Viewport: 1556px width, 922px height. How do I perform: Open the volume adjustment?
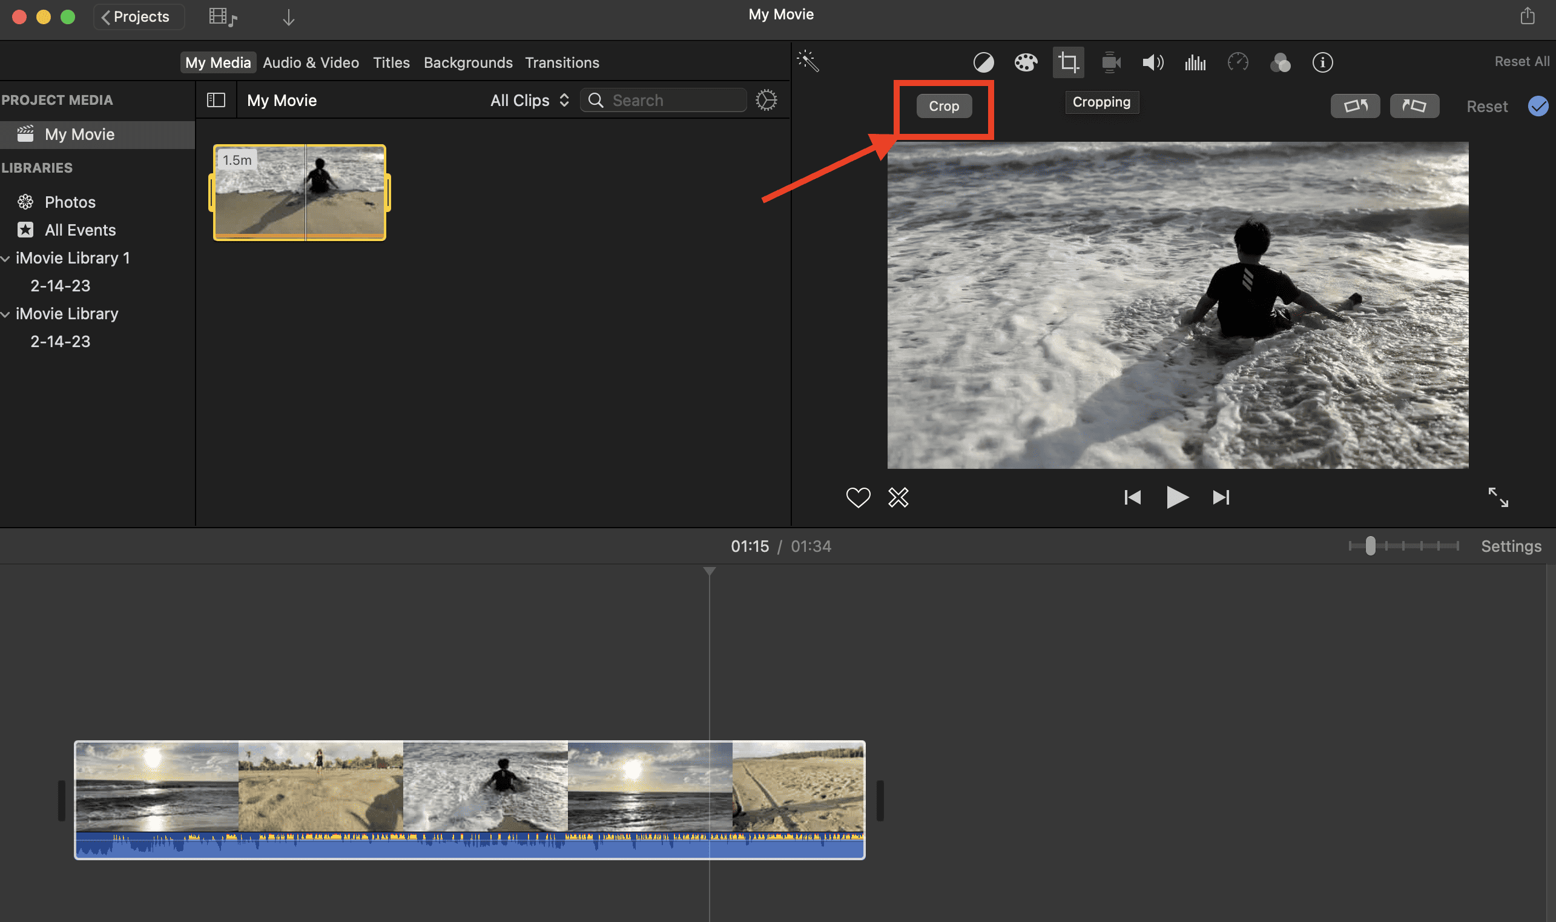tap(1153, 62)
